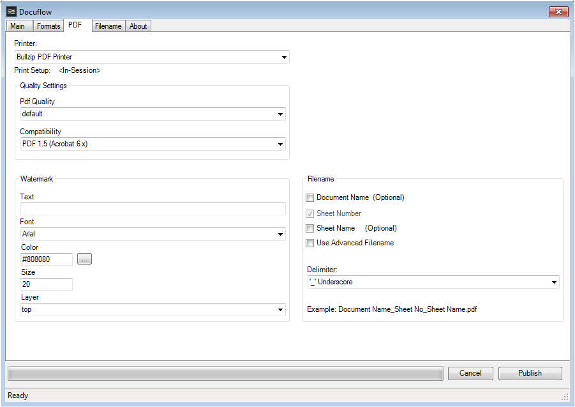Check Use Advanced Filename

pos(310,243)
